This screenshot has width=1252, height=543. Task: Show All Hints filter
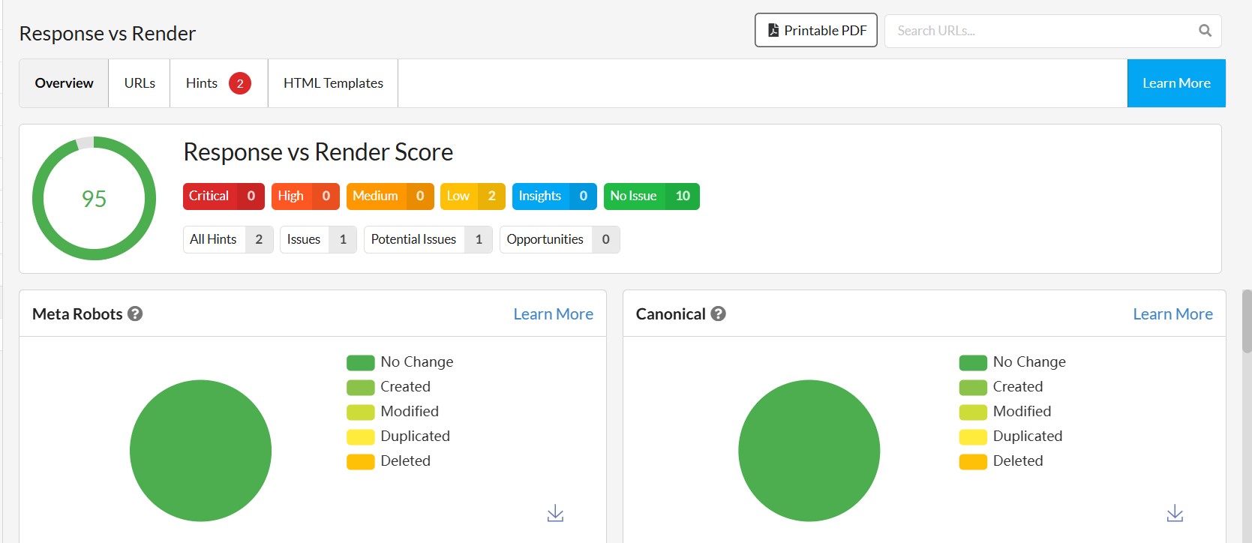[x=228, y=239]
